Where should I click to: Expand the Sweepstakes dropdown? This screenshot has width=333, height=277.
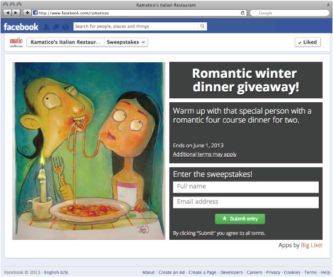[x=126, y=42]
